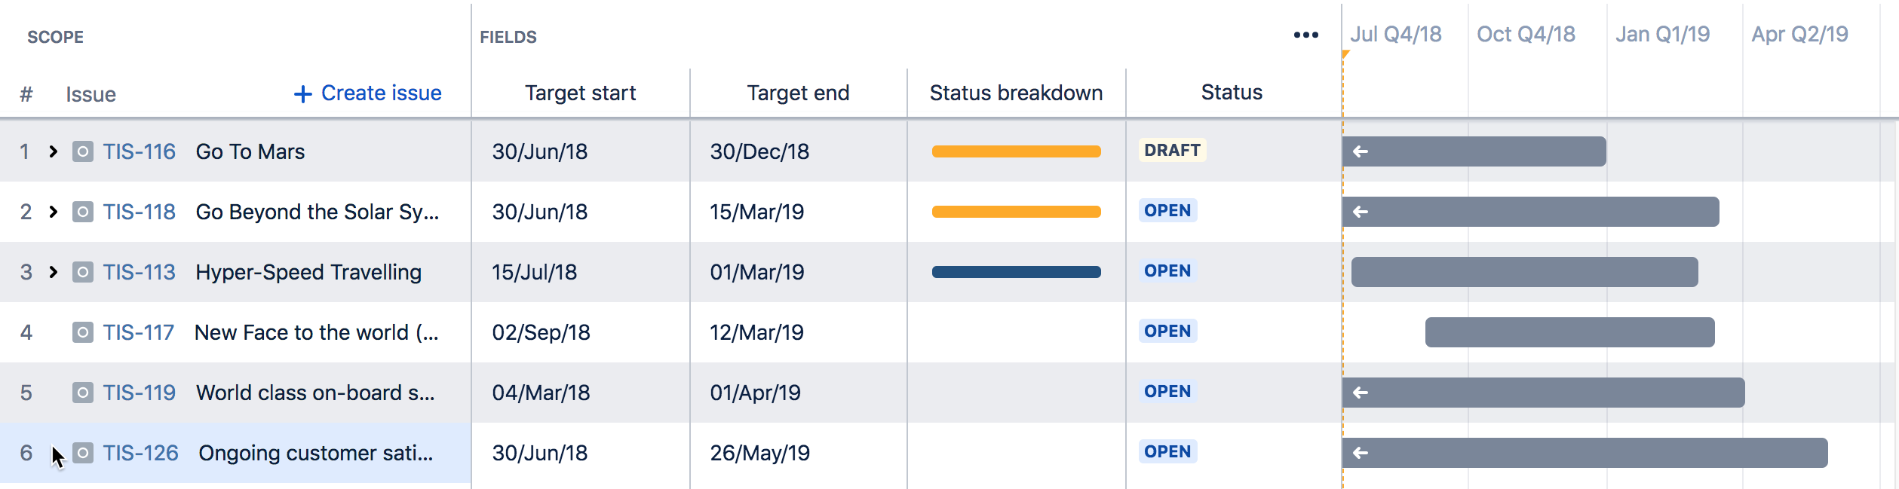Viewport: 1899px width, 489px height.
Task: Expand the TIS-118 row chevron
Action: coord(53,212)
